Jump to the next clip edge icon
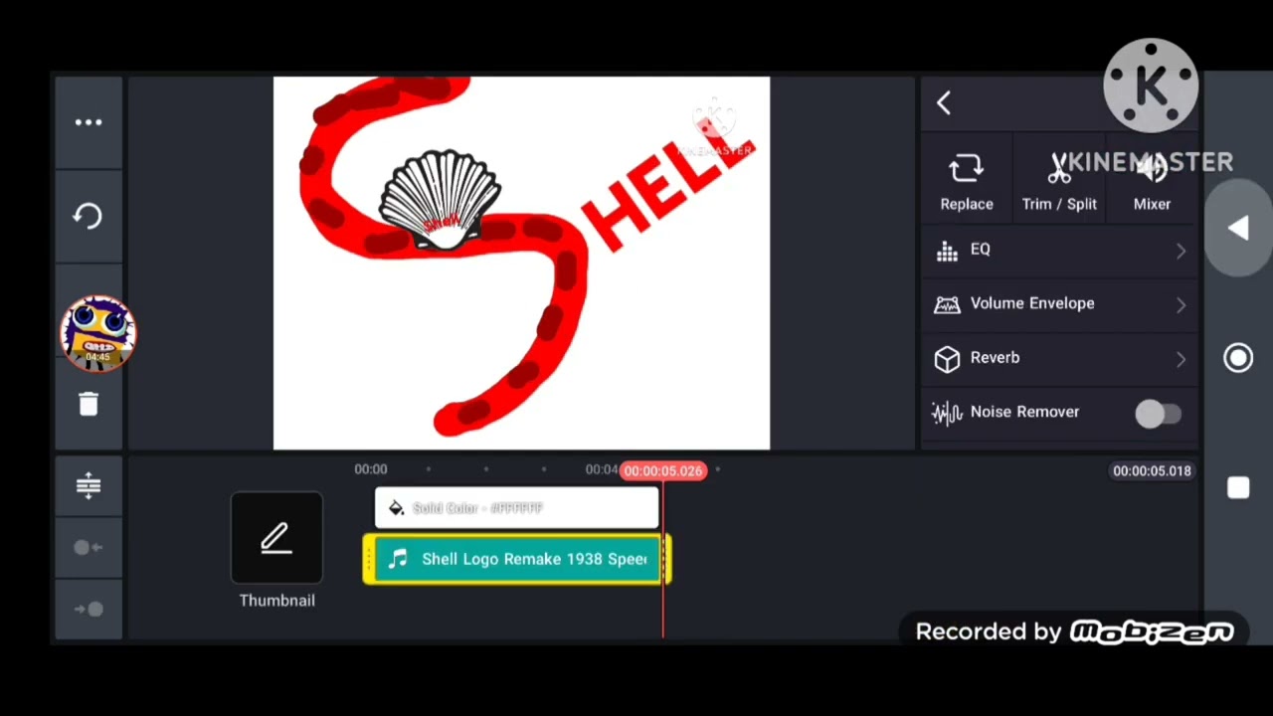The height and width of the screenshot is (716, 1273). click(89, 609)
